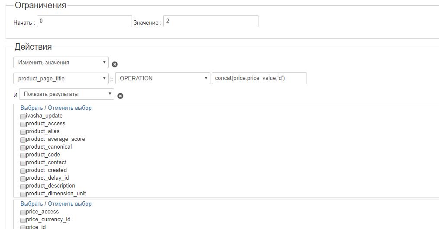Click the 'Действия' section heading
Screen dimensions: 439x229
pyautogui.click(x=33, y=47)
